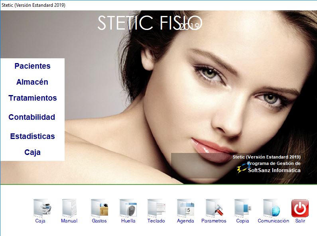Open the Comunicación globe icon

click(x=273, y=208)
